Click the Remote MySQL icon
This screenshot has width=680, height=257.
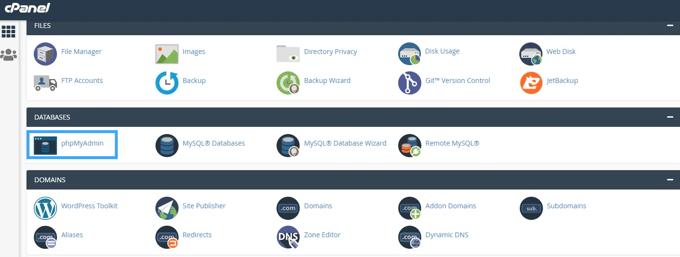(410, 145)
